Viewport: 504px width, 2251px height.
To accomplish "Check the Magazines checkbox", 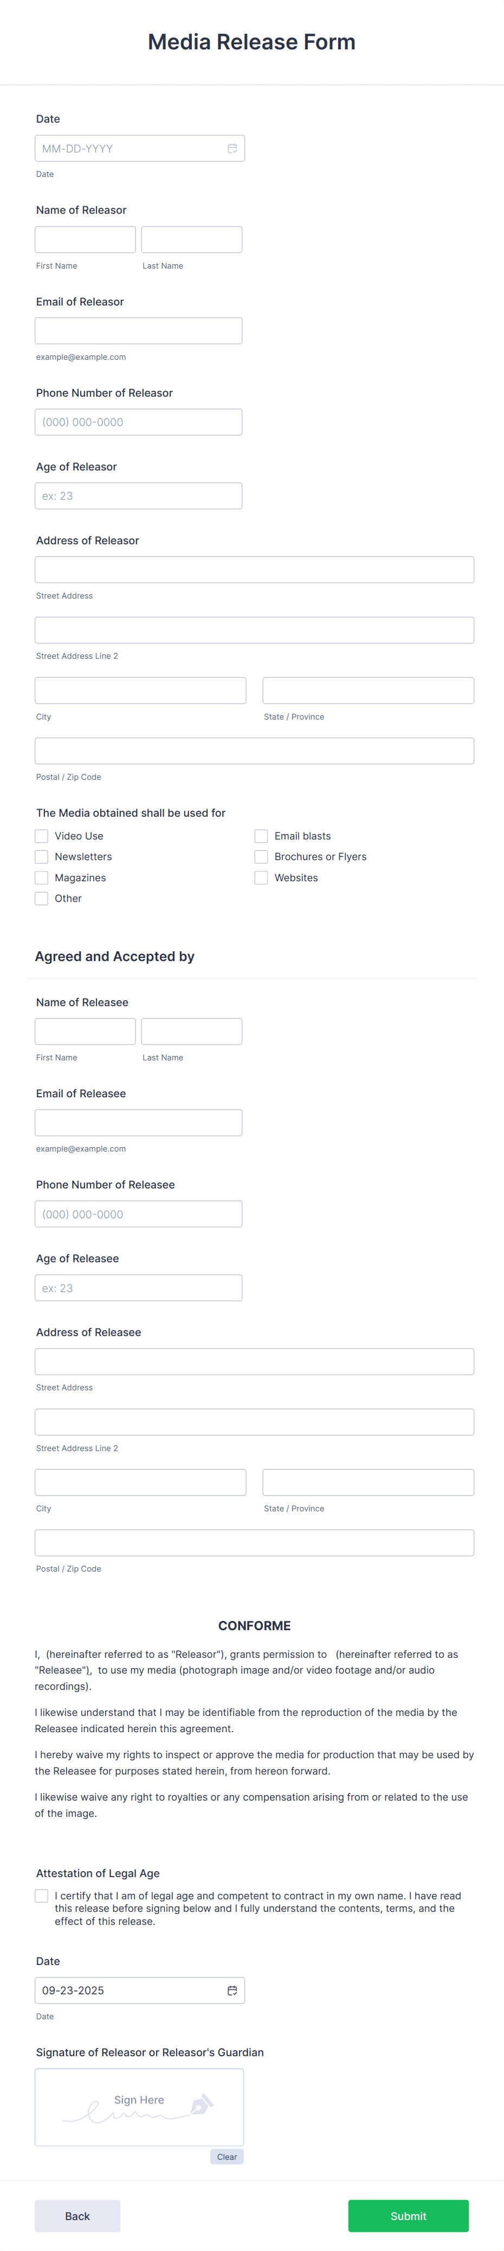I will (41, 878).
